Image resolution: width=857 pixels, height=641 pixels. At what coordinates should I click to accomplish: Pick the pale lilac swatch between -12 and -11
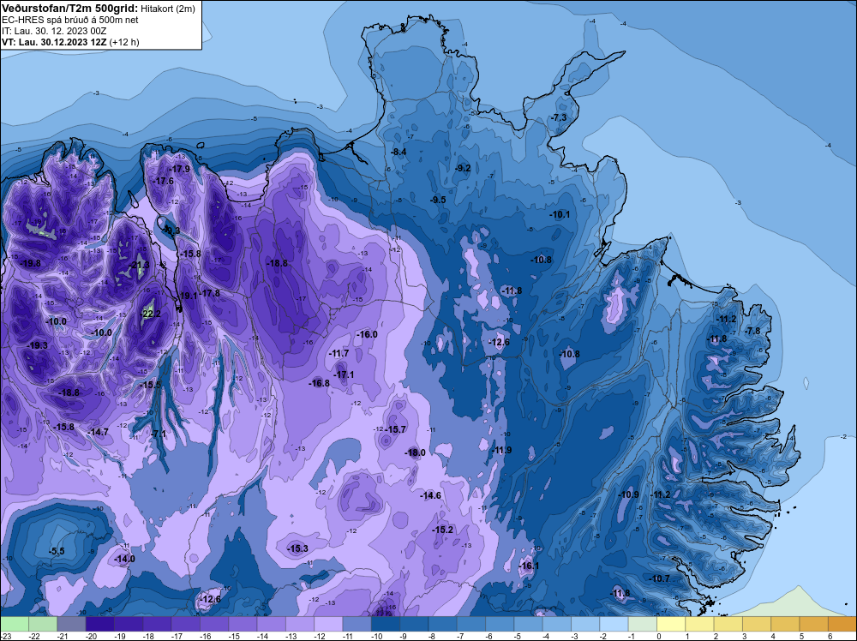(x=328, y=624)
